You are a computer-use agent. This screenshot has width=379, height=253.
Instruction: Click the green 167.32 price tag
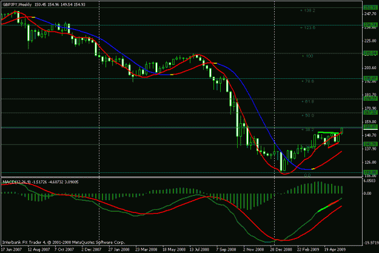(x=371, y=113)
